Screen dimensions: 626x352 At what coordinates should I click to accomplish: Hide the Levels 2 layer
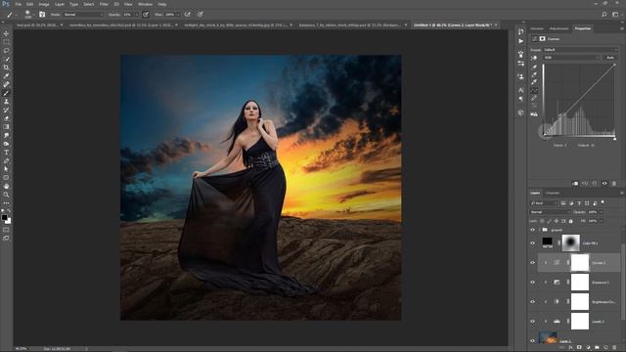[x=532, y=322]
